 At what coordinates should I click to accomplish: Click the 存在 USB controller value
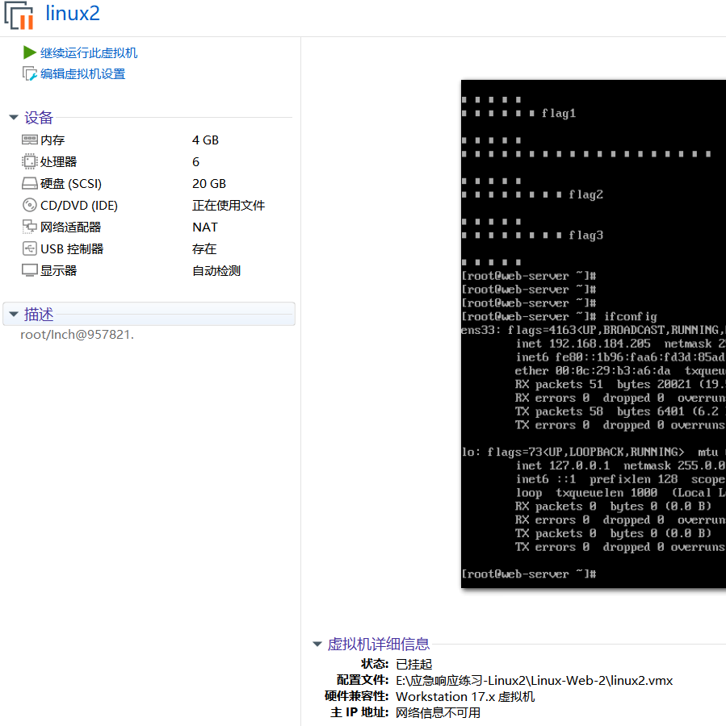click(x=204, y=248)
